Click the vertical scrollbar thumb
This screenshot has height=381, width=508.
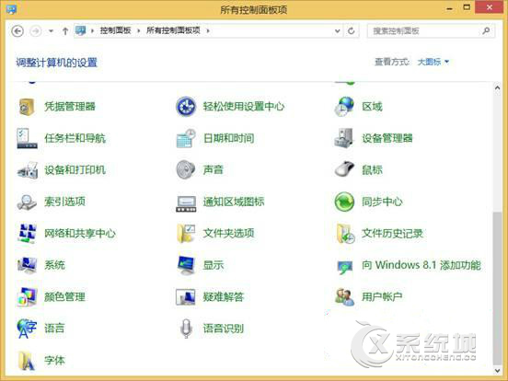(497, 288)
